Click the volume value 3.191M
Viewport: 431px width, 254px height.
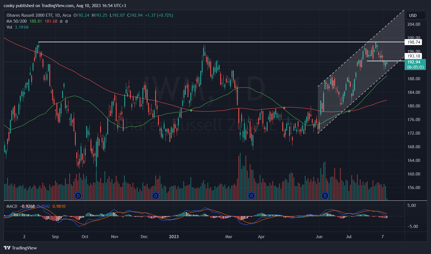click(22, 27)
